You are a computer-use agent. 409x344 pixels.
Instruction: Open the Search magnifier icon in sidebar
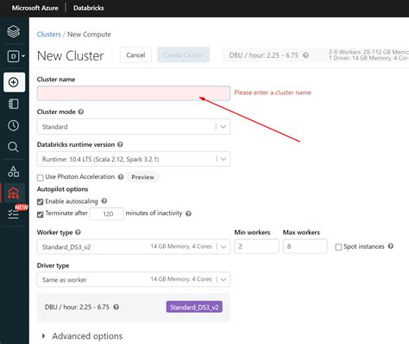[x=13, y=147]
